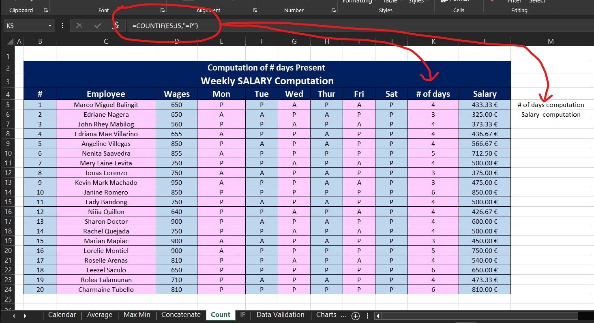
Task: Switch to the Average sheet tab
Action: click(x=100, y=315)
